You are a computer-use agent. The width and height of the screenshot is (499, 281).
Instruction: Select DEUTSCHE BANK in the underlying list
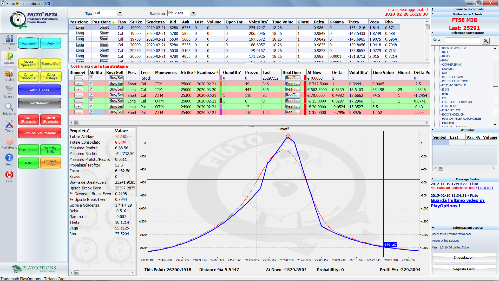(452, 77)
